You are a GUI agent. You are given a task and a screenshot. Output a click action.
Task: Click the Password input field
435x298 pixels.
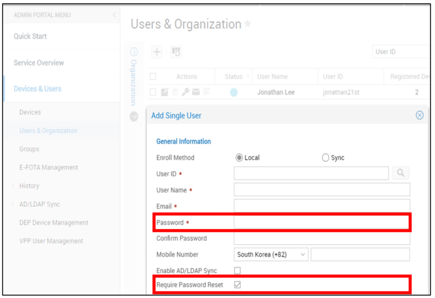coord(321,222)
